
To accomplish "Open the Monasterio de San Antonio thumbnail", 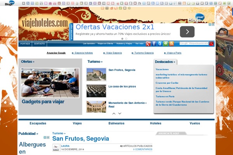I will (x=96, y=107).
